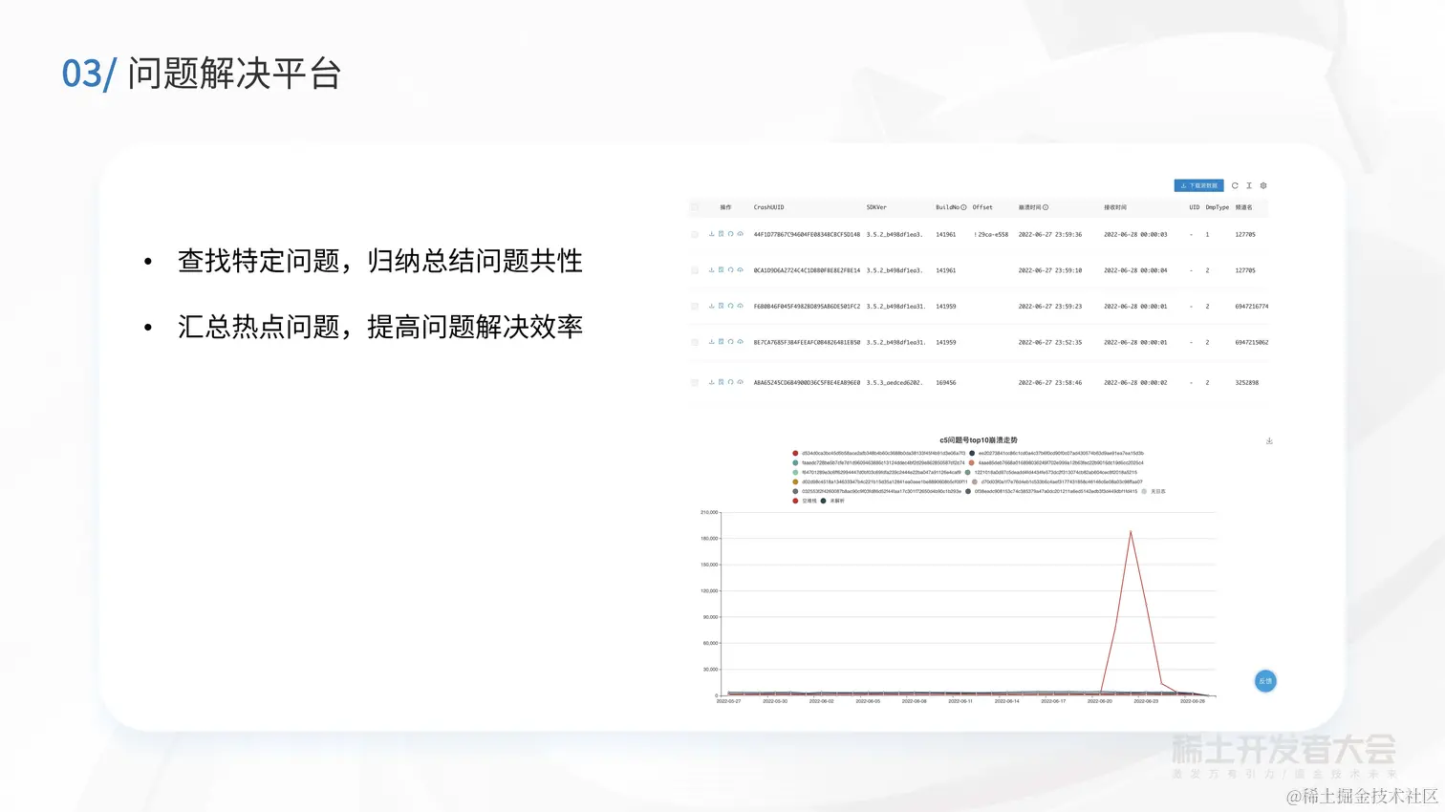Toggle legend series f64701289e3c6ff
This screenshot has width=1445, height=812.
pos(876,473)
